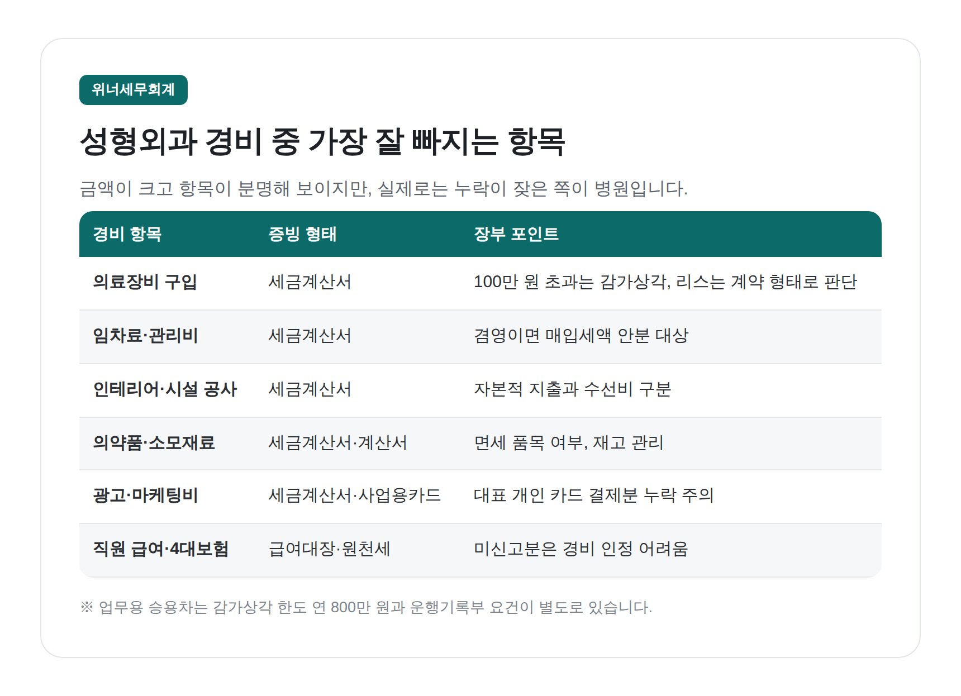Select the 임차료·관리비 row label
The image size is (961, 696).
click(145, 336)
